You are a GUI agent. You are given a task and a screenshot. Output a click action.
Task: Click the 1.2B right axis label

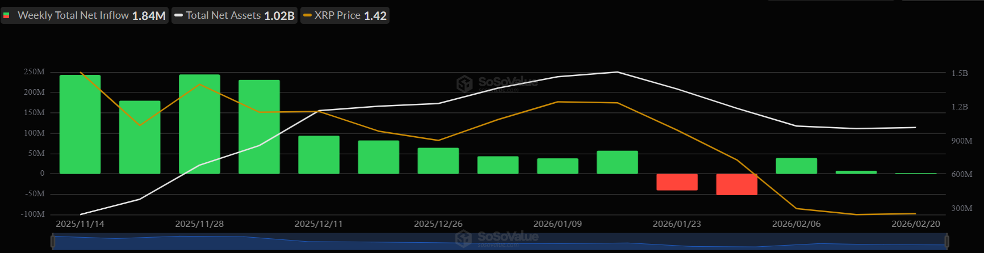point(960,107)
